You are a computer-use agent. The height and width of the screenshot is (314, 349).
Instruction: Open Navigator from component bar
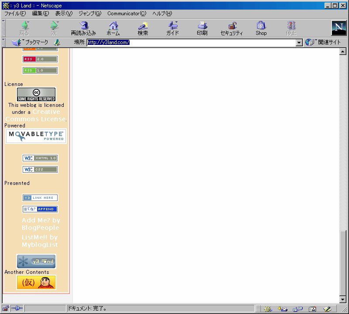click(268, 309)
